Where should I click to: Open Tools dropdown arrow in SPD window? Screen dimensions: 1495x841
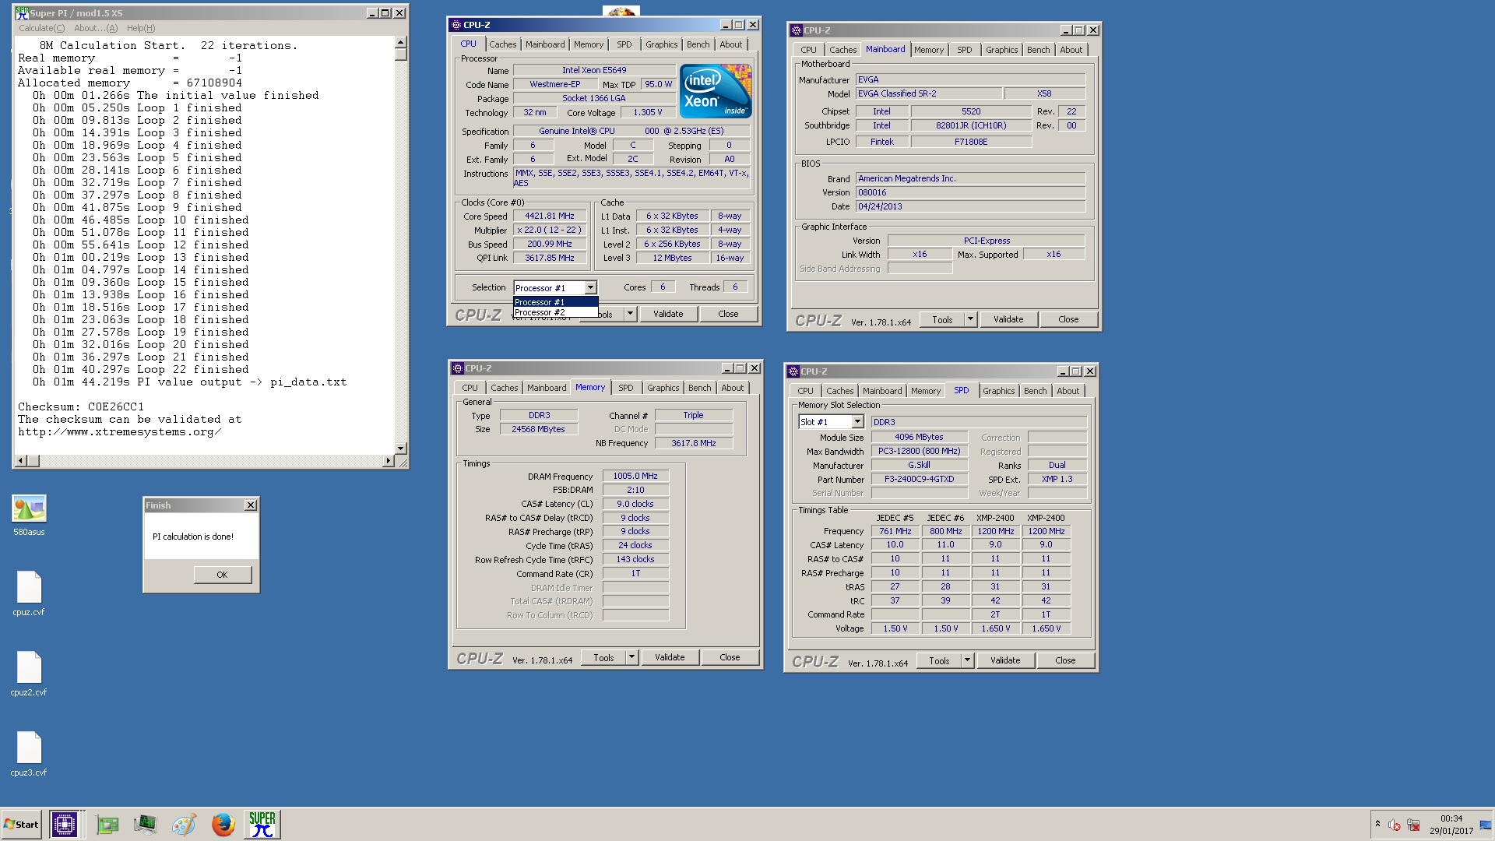tap(967, 660)
